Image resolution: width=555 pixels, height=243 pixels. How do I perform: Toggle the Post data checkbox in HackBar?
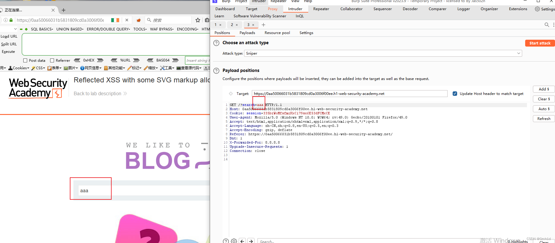tap(25, 60)
